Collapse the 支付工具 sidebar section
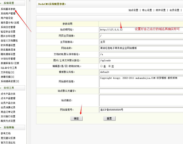This screenshot has width=183, height=144. click(9, 88)
